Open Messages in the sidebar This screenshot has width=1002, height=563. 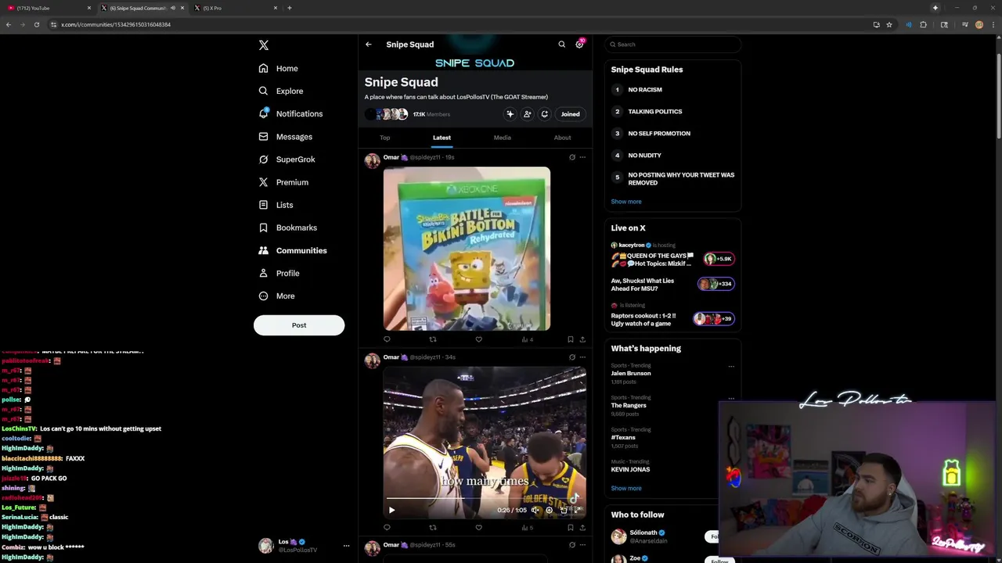286,137
